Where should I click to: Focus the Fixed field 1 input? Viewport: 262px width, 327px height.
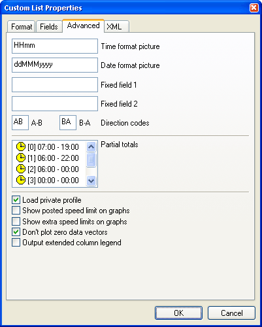(x=55, y=84)
